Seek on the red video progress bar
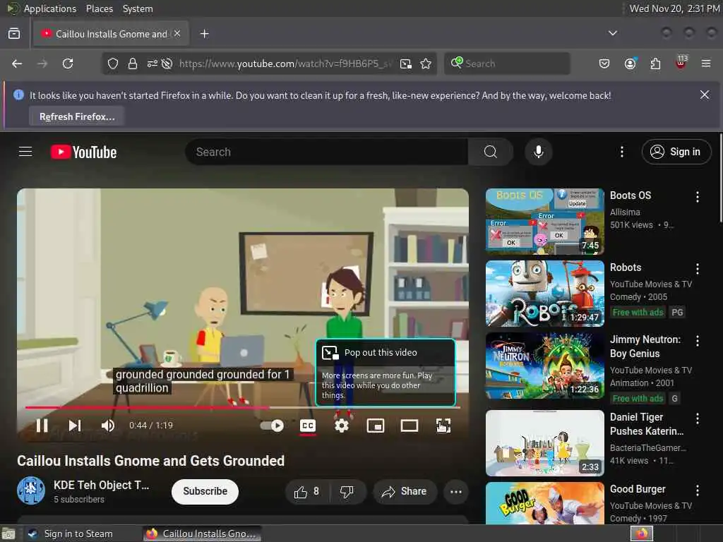 [x=243, y=407]
